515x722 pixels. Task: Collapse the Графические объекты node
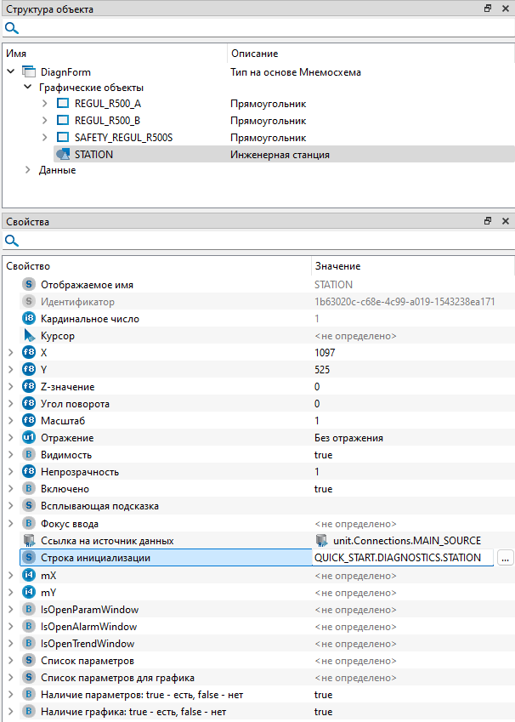(28, 88)
